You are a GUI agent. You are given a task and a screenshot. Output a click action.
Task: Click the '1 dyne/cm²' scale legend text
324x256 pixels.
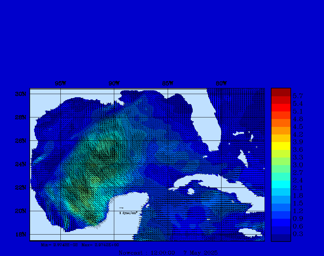tap(128, 213)
